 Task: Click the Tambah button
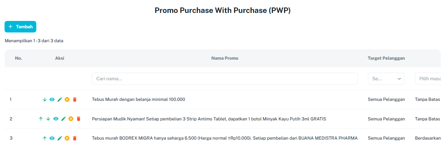pos(20,27)
